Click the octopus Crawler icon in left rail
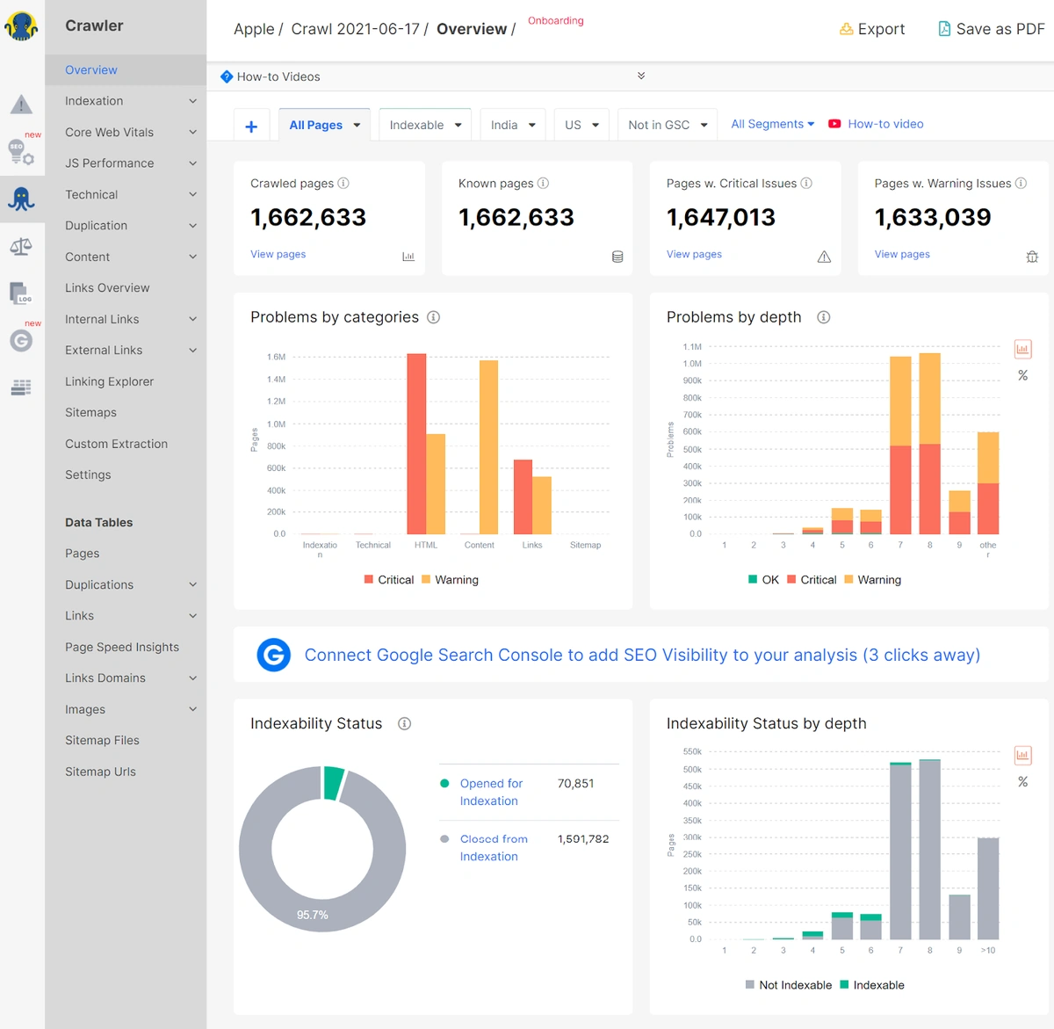The width and height of the screenshot is (1054, 1029). [x=21, y=199]
